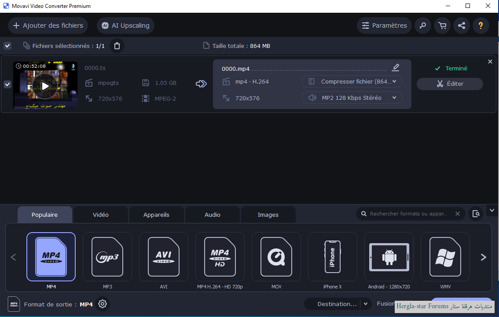Clear format search with X
Image resolution: width=499 pixels, height=317 pixels.
click(x=457, y=214)
